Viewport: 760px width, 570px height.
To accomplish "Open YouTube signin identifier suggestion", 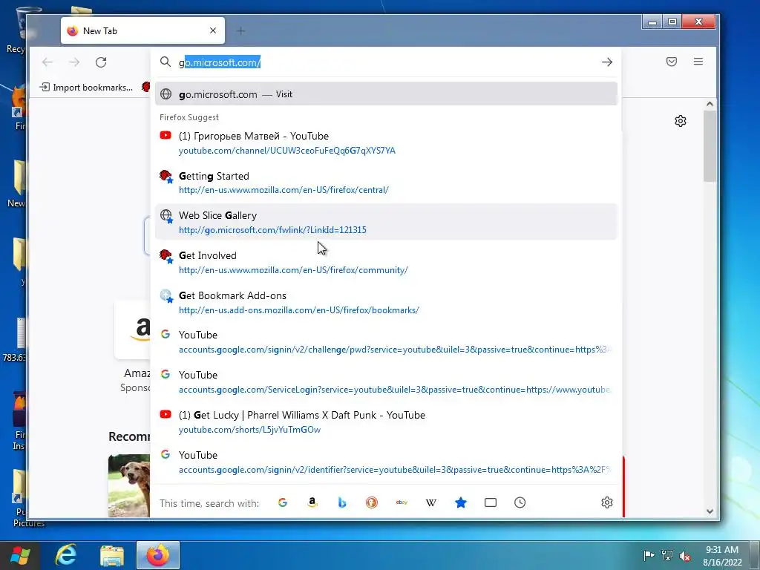I will 386,462.
